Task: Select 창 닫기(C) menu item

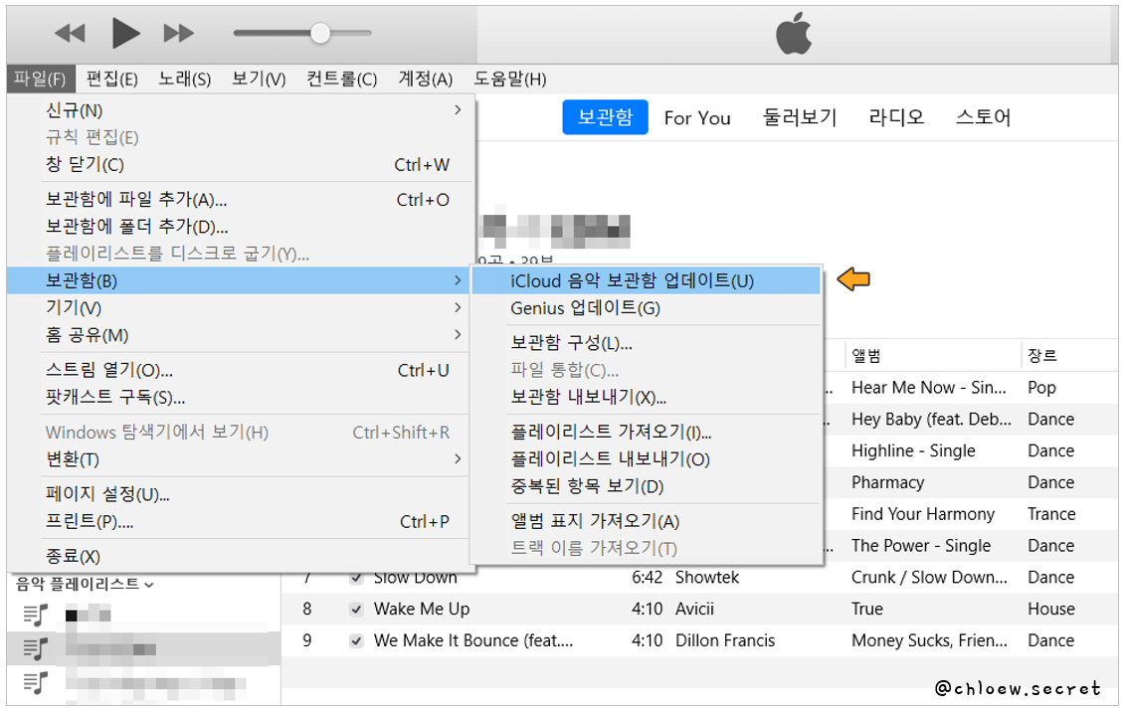Action: click(x=241, y=164)
